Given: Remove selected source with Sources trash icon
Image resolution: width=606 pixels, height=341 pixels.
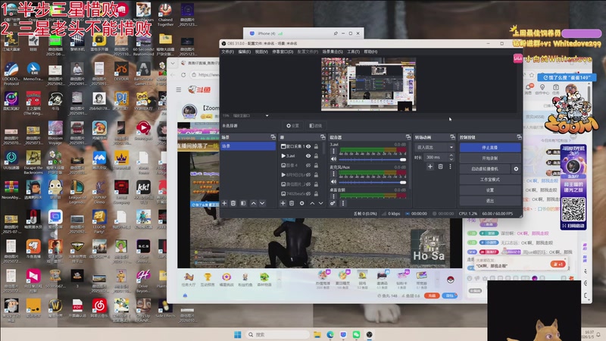Looking at the screenshot, I should [x=292, y=203].
